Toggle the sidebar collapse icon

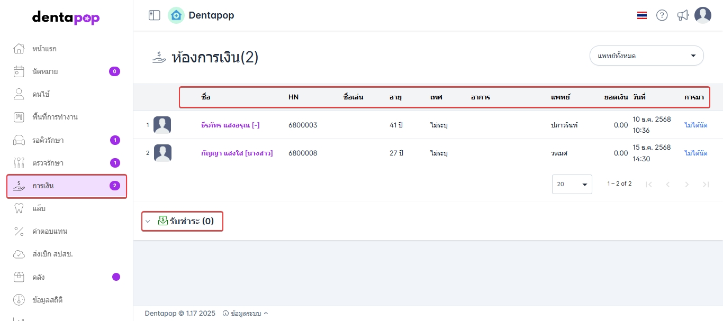[x=154, y=15]
